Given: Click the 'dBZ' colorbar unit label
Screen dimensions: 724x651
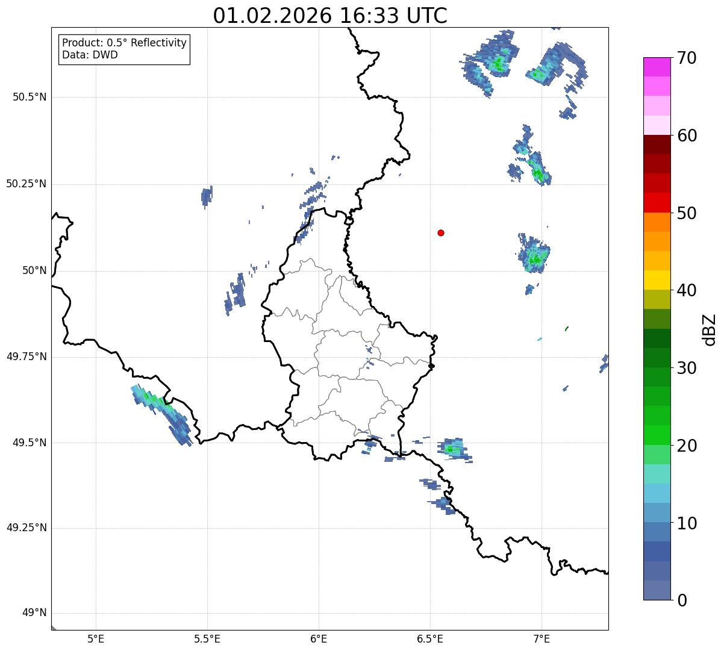Looking at the screenshot, I should 710,329.
